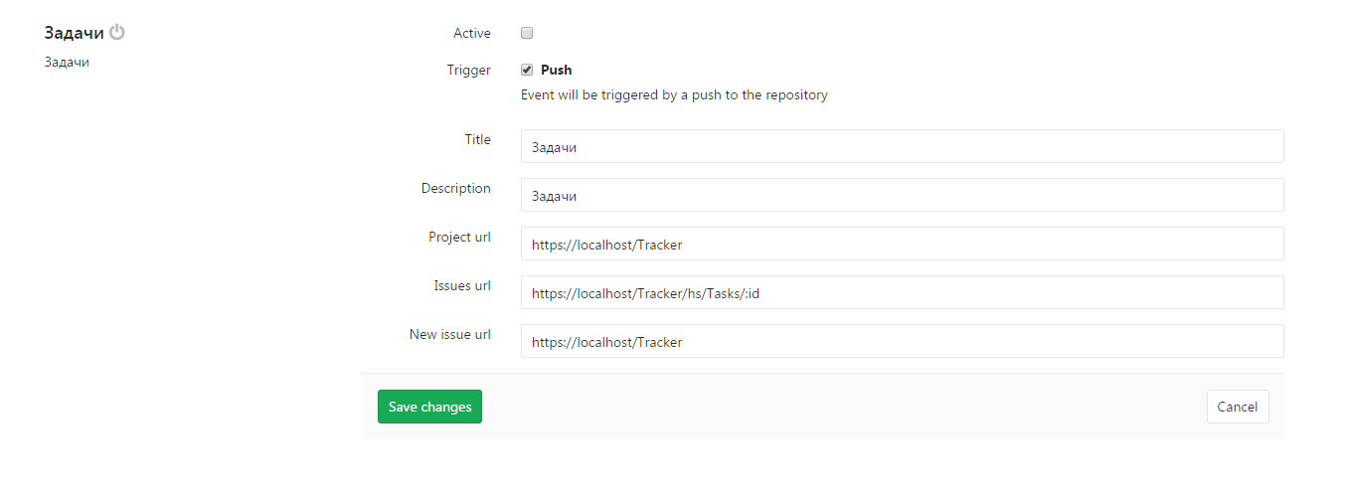Screen dimensions: 1345x499
Task: Uncheck the Push trigger checkbox
Action: (x=528, y=70)
